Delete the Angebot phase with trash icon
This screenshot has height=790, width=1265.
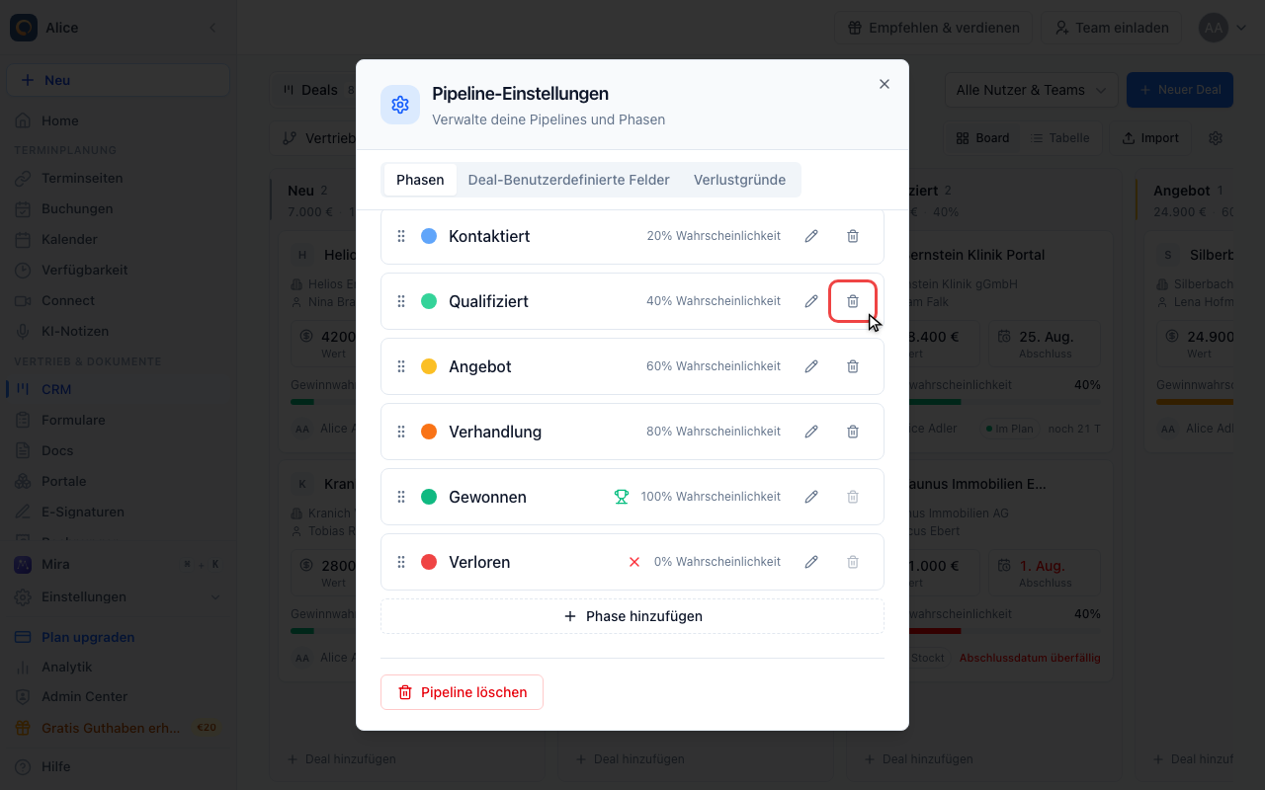pyautogui.click(x=853, y=366)
